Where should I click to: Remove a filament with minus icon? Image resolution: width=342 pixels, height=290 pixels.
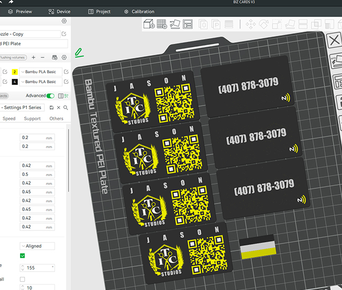point(43,57)
